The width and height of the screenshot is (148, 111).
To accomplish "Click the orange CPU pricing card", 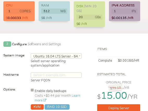I will point(19,11).
